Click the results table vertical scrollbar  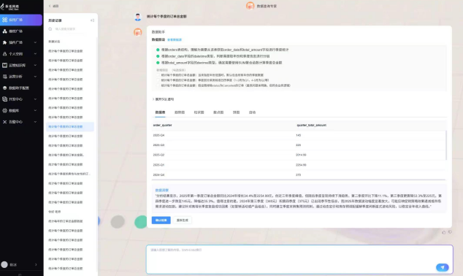[446, 145]
